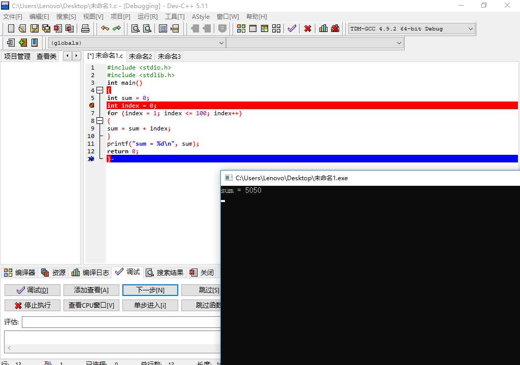Open the 窗口[W] menu
This screenshot has width=520, height=365.
pyautogui.click(x=228, y=17)
